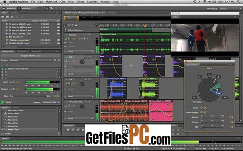Screen dimensions: 243x151
Task: Click the Apply button in Effects Rack
Action: coord(9,102)
